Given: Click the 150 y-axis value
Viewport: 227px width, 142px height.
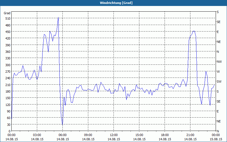Looking at the screenshot, I should pos(8,98).
